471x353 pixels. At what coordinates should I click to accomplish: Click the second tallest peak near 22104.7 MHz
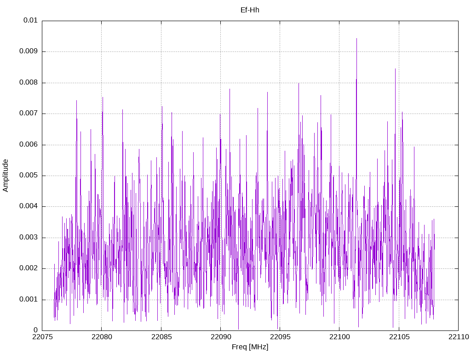(x=395, y=69)
